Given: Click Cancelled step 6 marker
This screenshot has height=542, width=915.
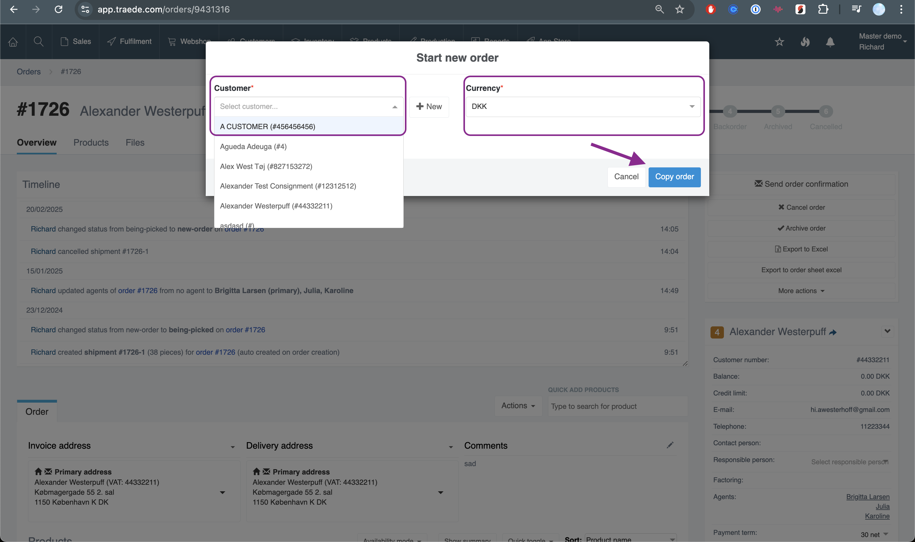Looking at the screenshot, I should 825,111.
